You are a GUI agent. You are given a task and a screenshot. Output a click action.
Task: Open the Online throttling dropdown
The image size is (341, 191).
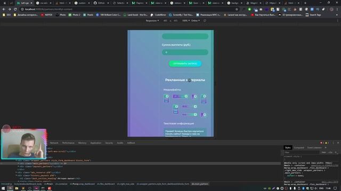tap(196, 21)
